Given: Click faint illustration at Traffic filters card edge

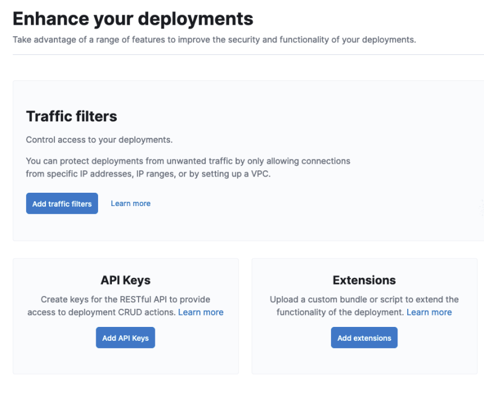Looking at the screenshot, I should 481,207.
